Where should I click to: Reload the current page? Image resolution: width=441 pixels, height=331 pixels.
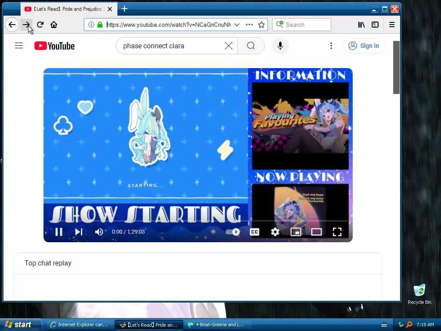coord(40,25)
